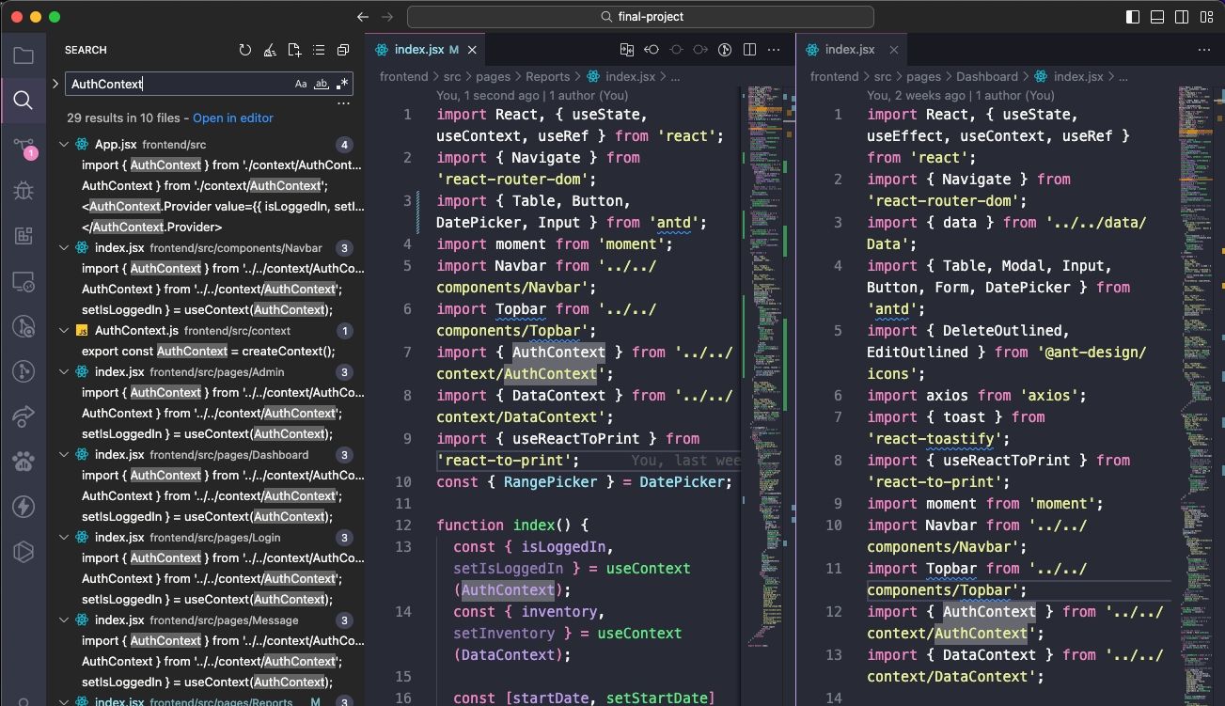Viewport: 1225px width, 706px height.
Task: Open more actions menu for the right editor
Action: pyautogui.click(x=1204, y=49)
